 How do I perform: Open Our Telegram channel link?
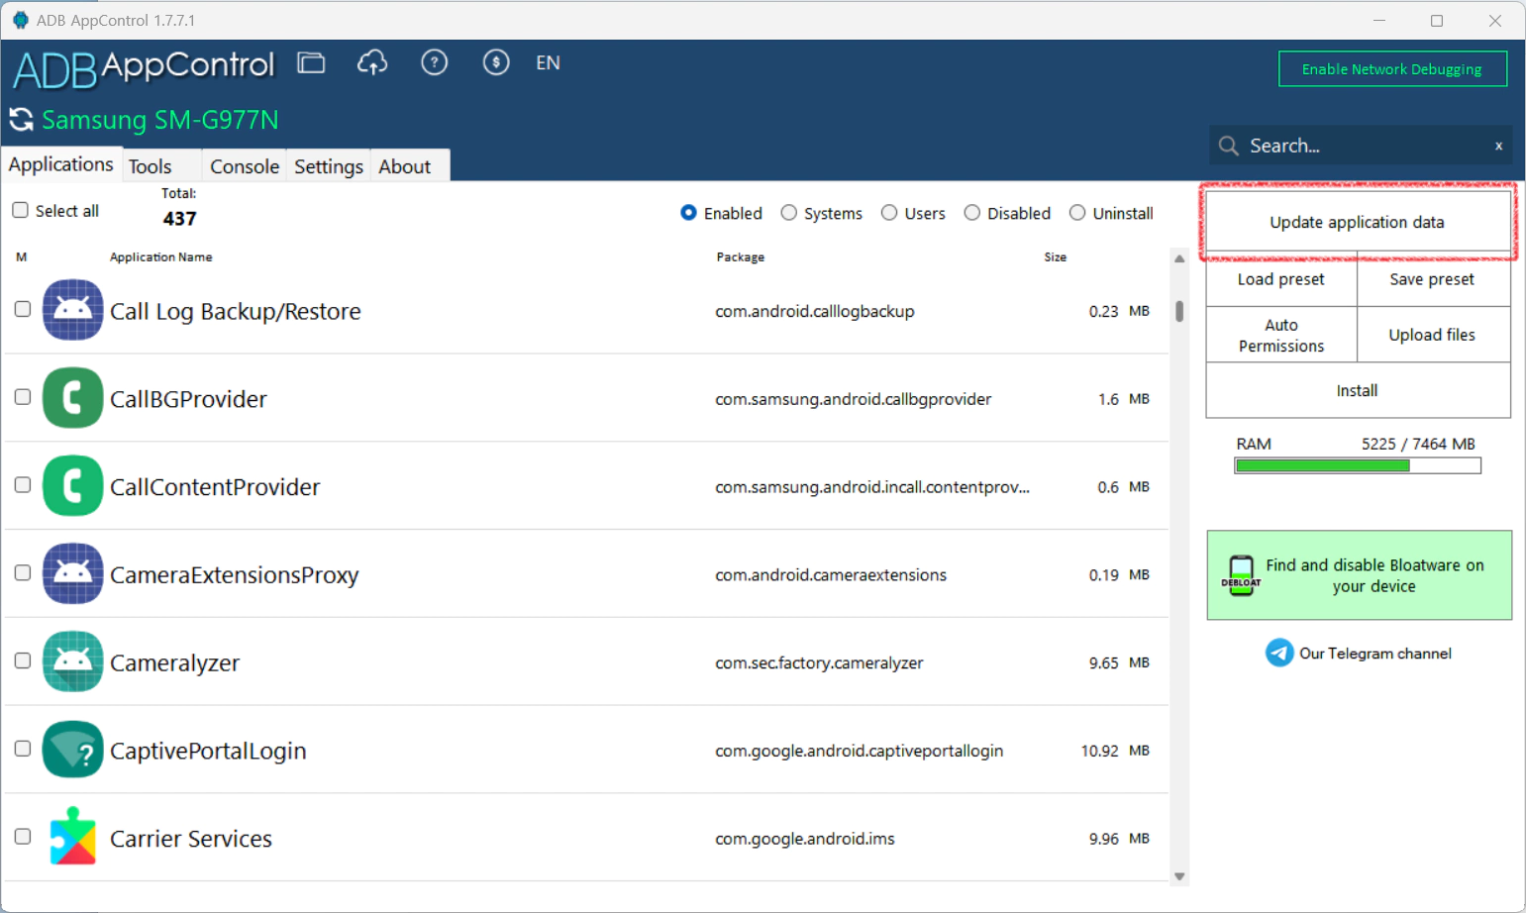click(x=1375, y=654)
